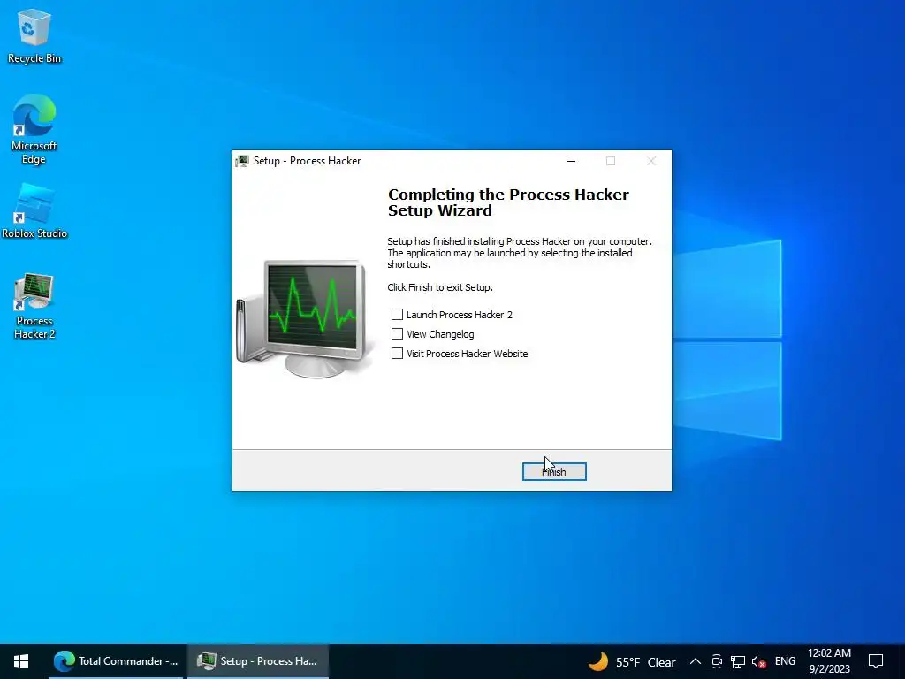The width and height of the screenshot is (905, 679).
Task: Open network status tray icon
Action: pos(738,661)
